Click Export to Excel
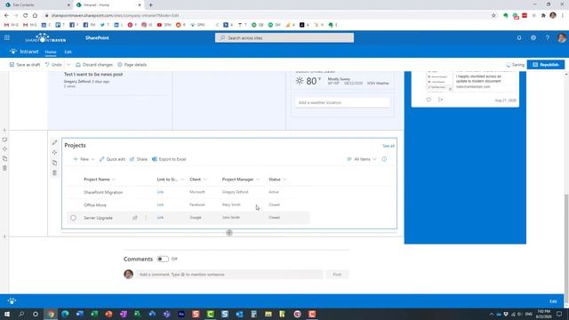 coord(169,159)
